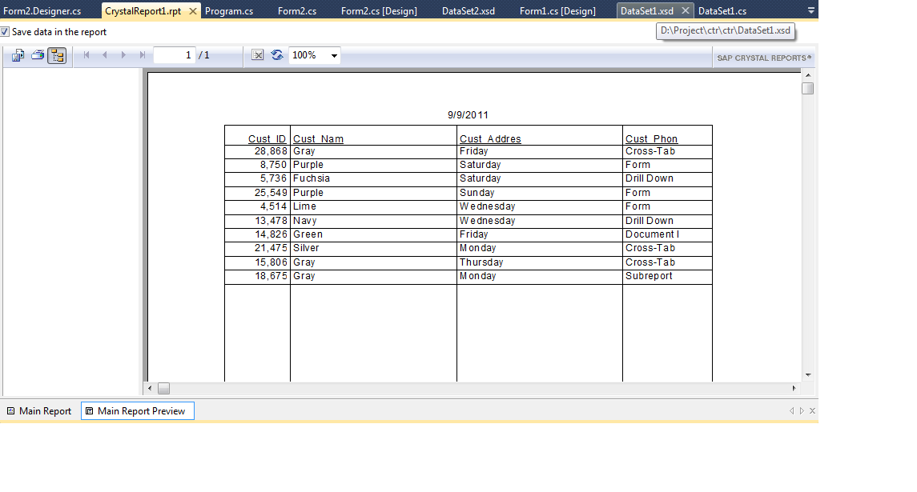Switch to Form2.cs tab
The height and width of the screenshot is (492, 917).
click(297, 11)
